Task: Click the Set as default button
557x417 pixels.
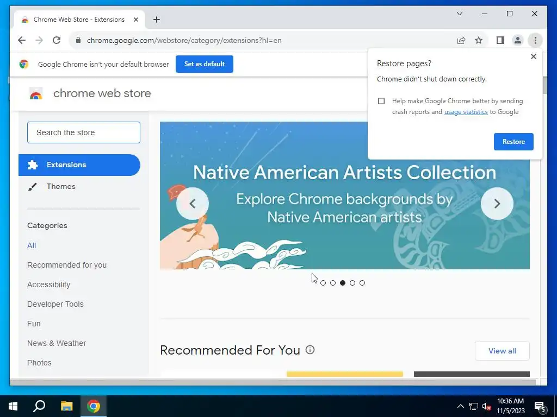Action: [x=205, y=64]
